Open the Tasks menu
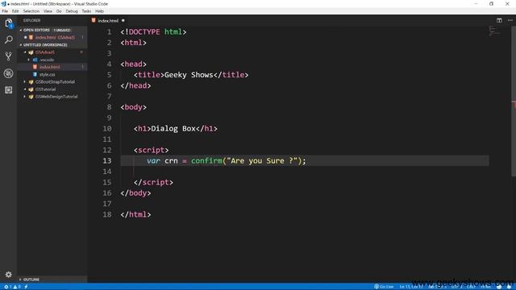This screenshot has width=516, height=290. pyautogui.click(x=86, y=11)
